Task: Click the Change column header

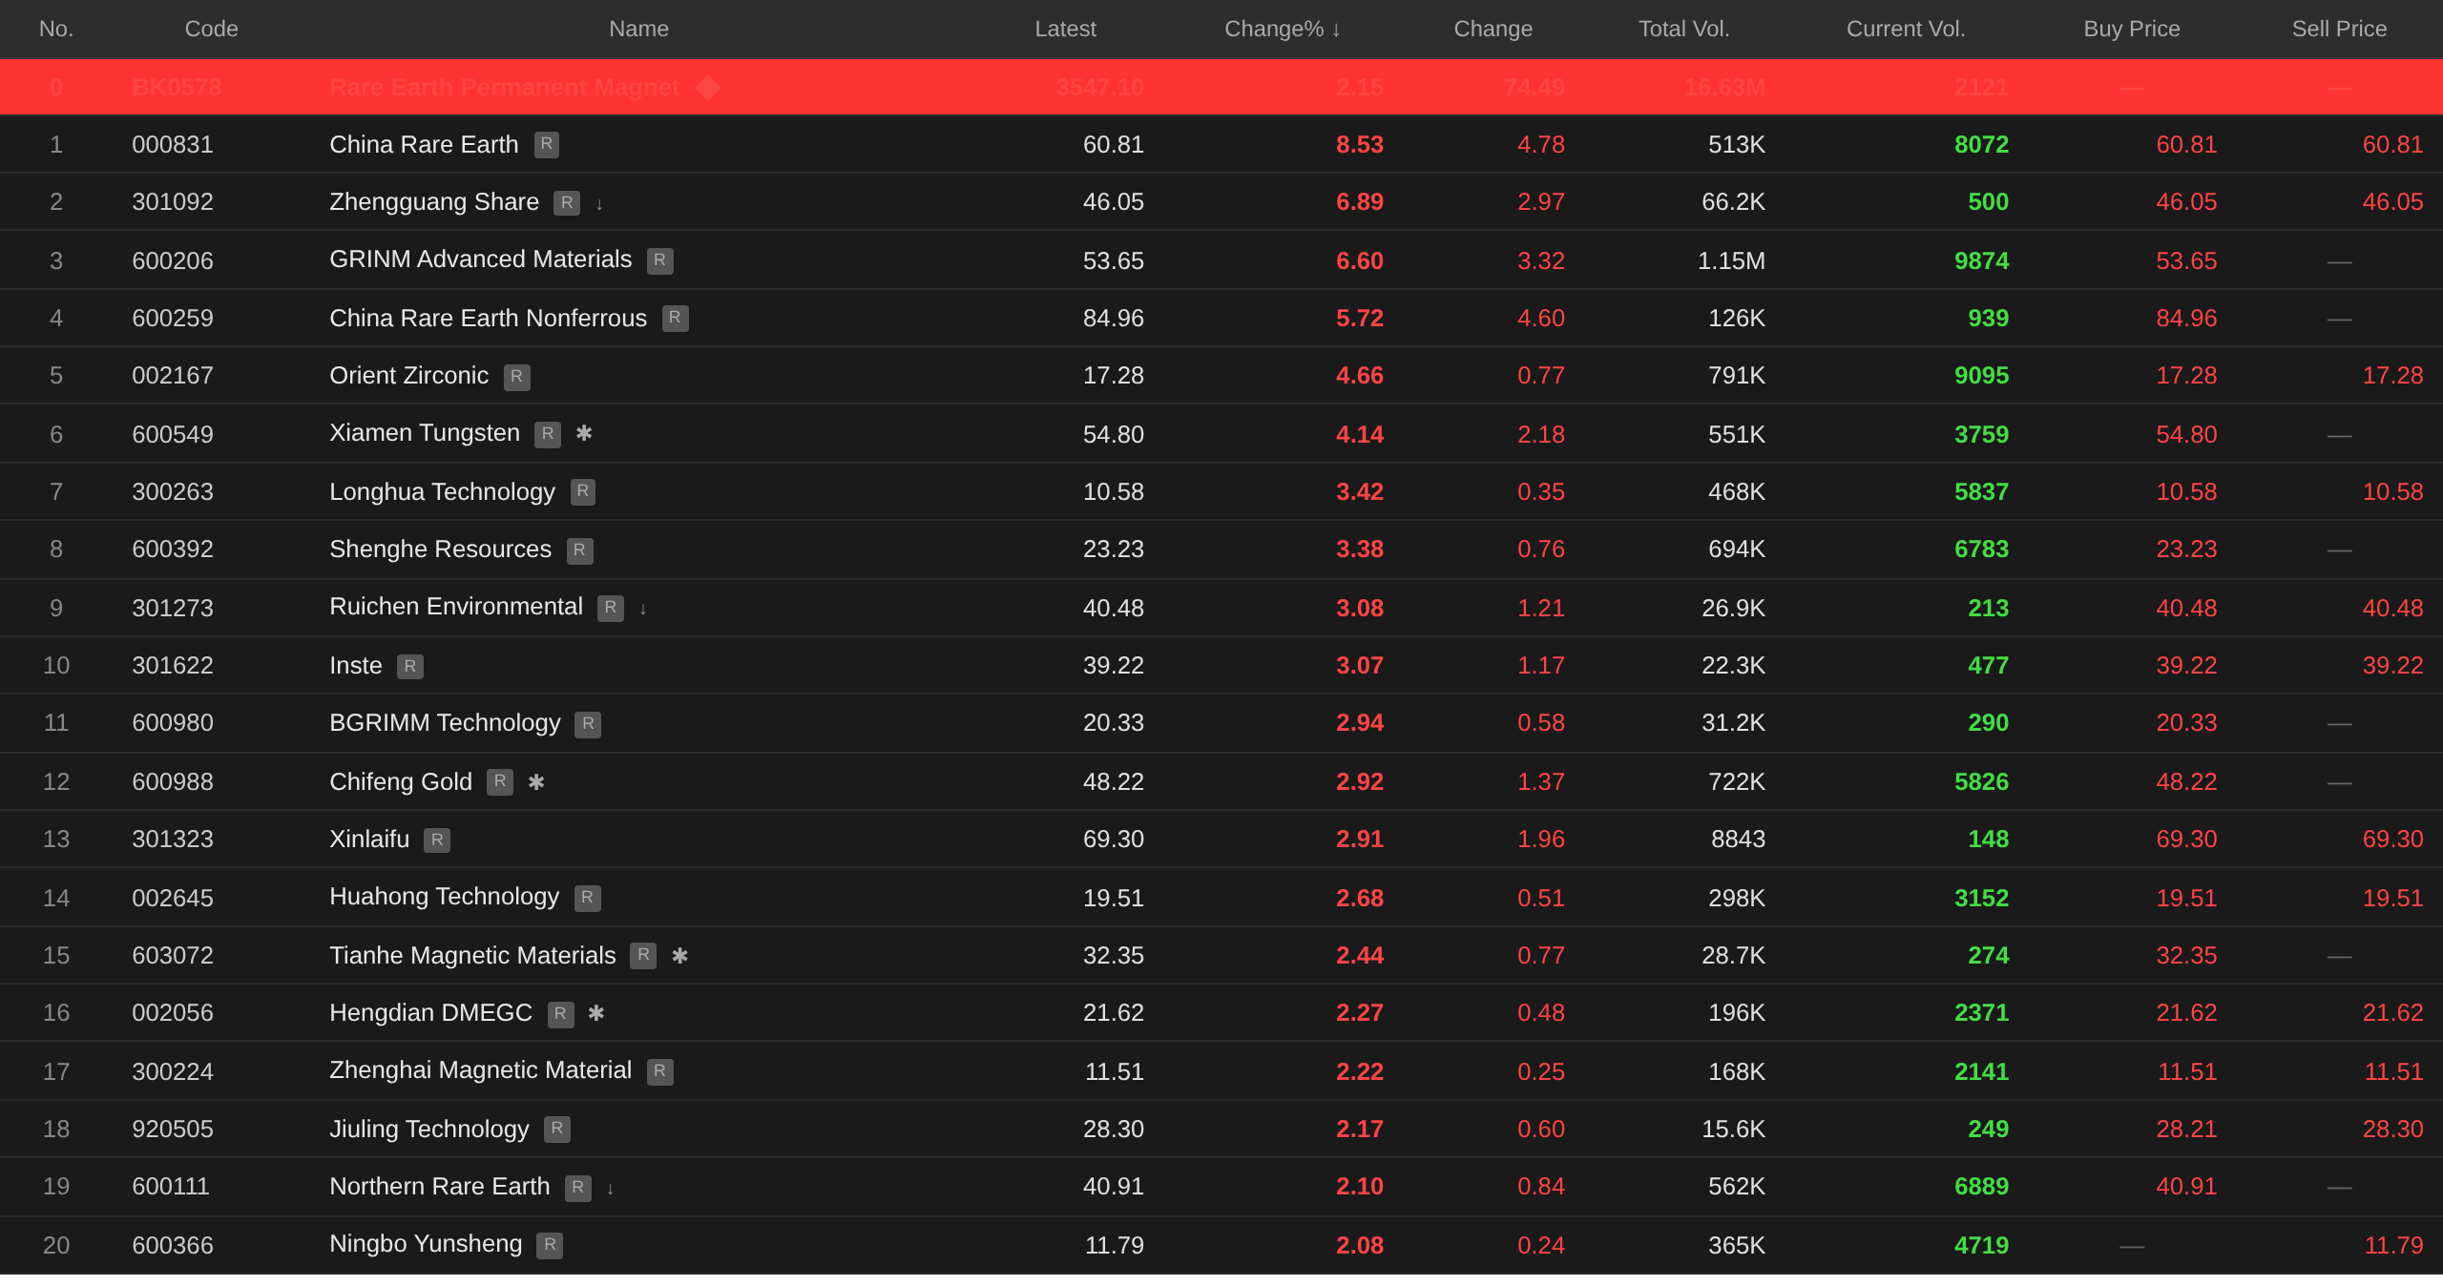Action: 1493,30
